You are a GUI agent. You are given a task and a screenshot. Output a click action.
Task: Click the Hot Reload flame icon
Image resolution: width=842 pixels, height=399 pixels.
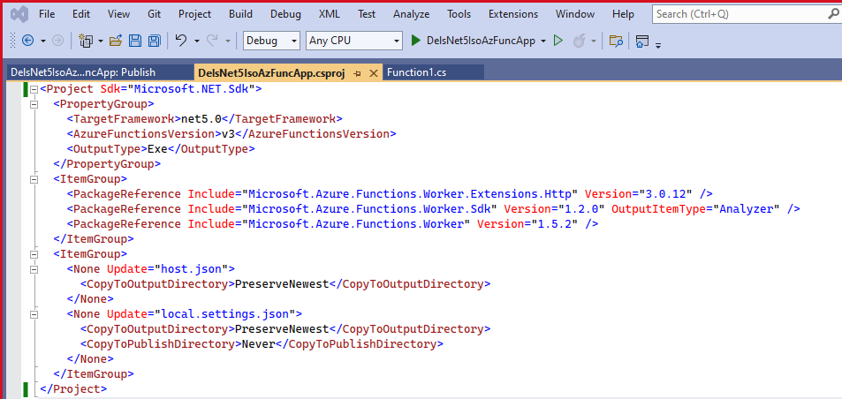point(579,41)
